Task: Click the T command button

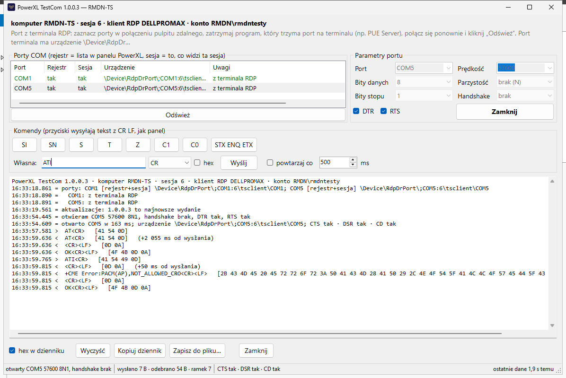Action: point(110,145)
